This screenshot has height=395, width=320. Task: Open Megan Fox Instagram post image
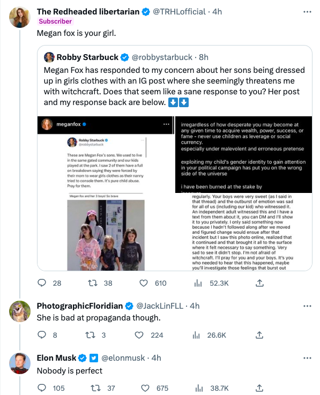point(105,193)
